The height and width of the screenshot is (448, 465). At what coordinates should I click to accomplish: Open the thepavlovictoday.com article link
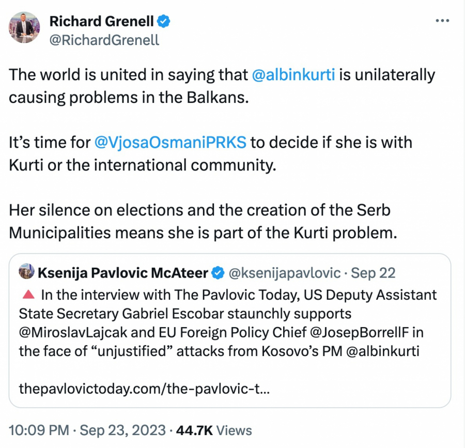(144, 389)
